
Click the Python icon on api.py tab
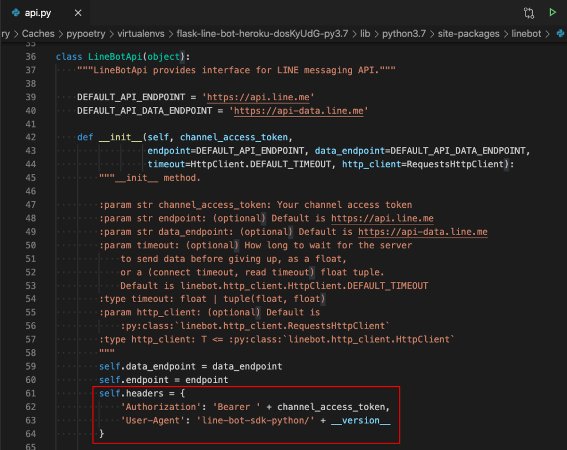(x=16, y=12)
